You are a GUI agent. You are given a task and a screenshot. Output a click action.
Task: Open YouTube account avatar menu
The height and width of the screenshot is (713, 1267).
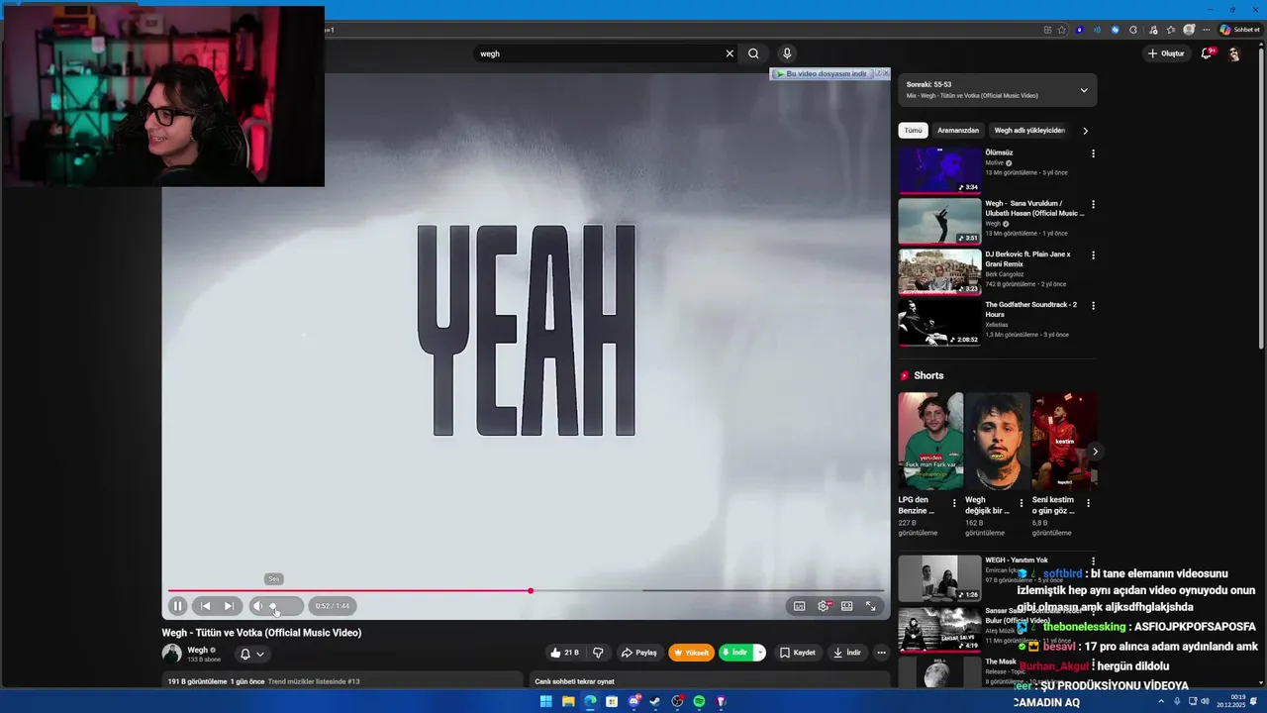click(x=1234, y=53)
